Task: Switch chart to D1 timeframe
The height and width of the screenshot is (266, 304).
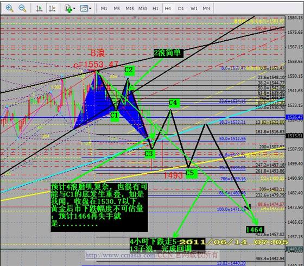Action: [181, 9]
